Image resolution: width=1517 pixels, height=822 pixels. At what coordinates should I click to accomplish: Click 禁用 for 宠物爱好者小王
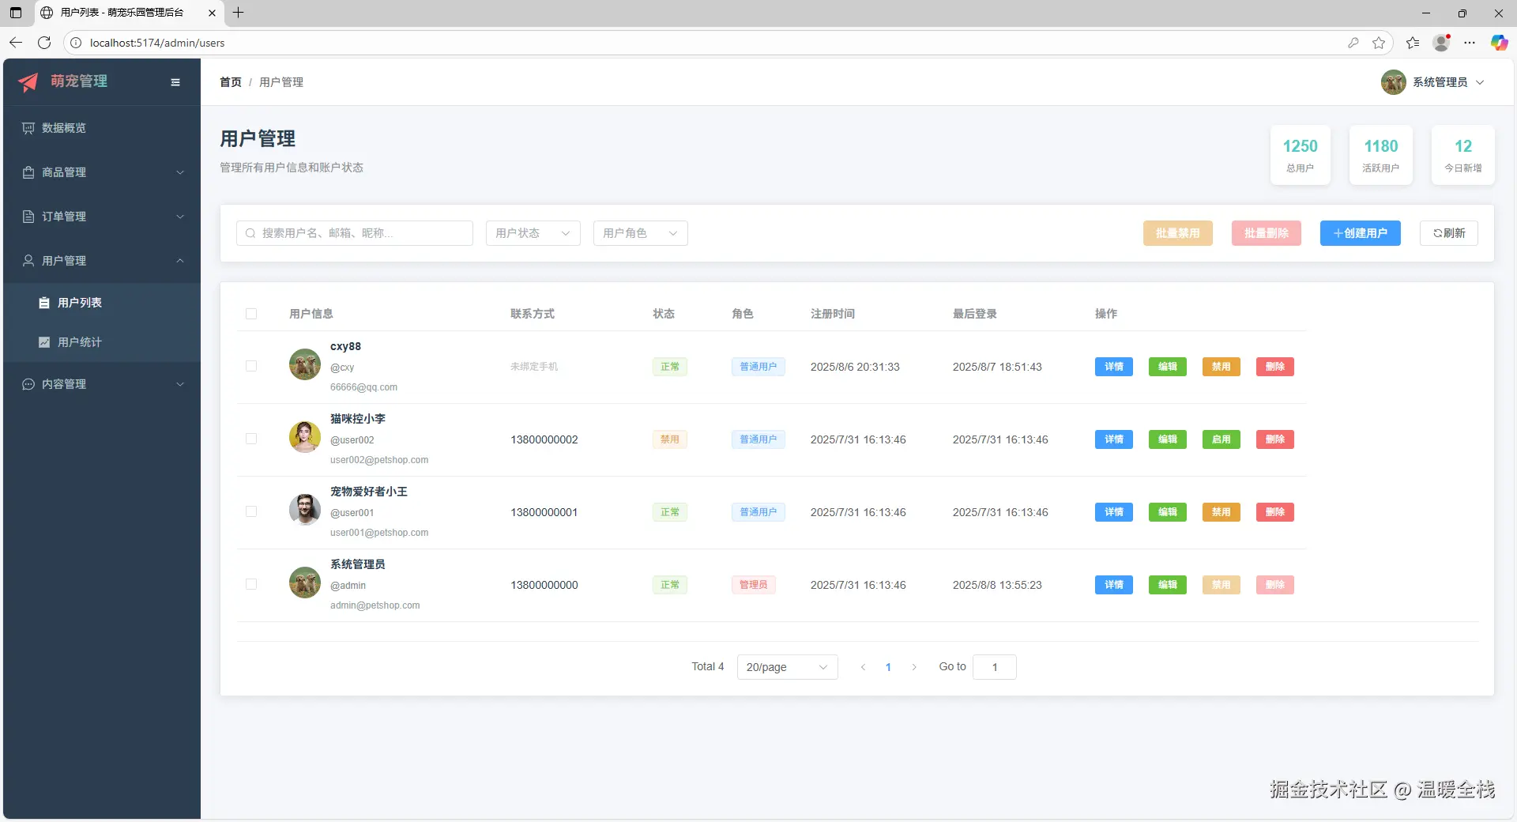1222,512
